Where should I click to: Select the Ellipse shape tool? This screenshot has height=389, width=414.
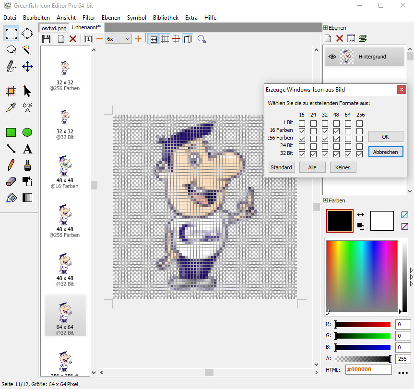pos(27,132)
